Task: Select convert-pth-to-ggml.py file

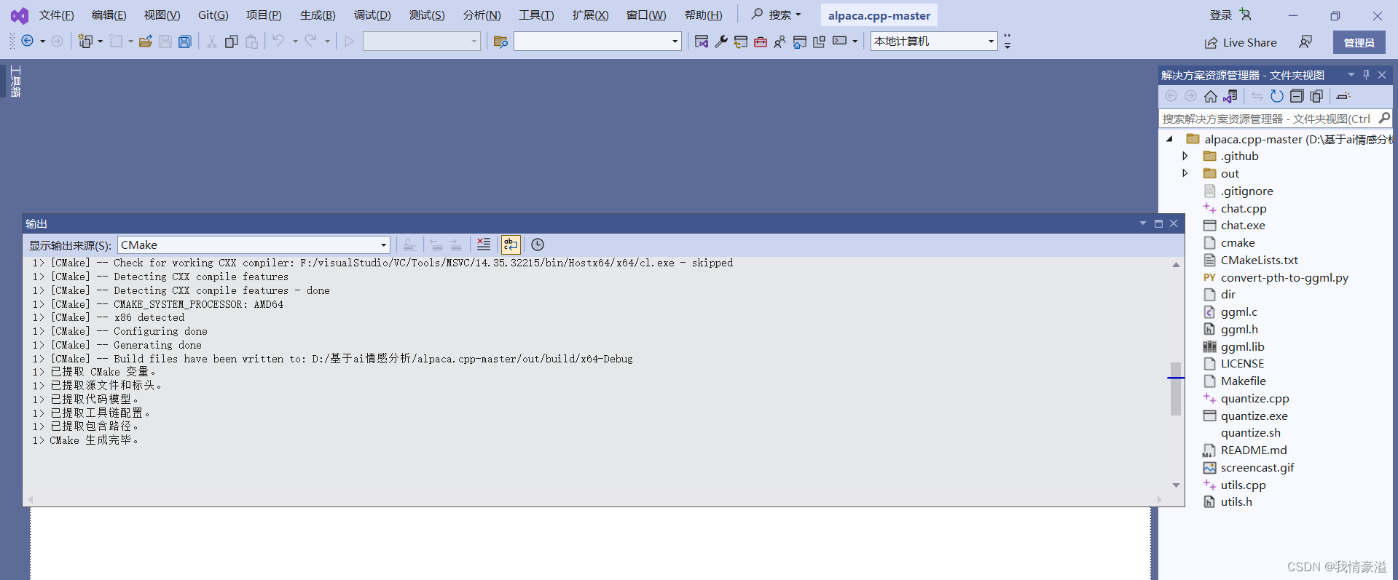Action: 1284,277
